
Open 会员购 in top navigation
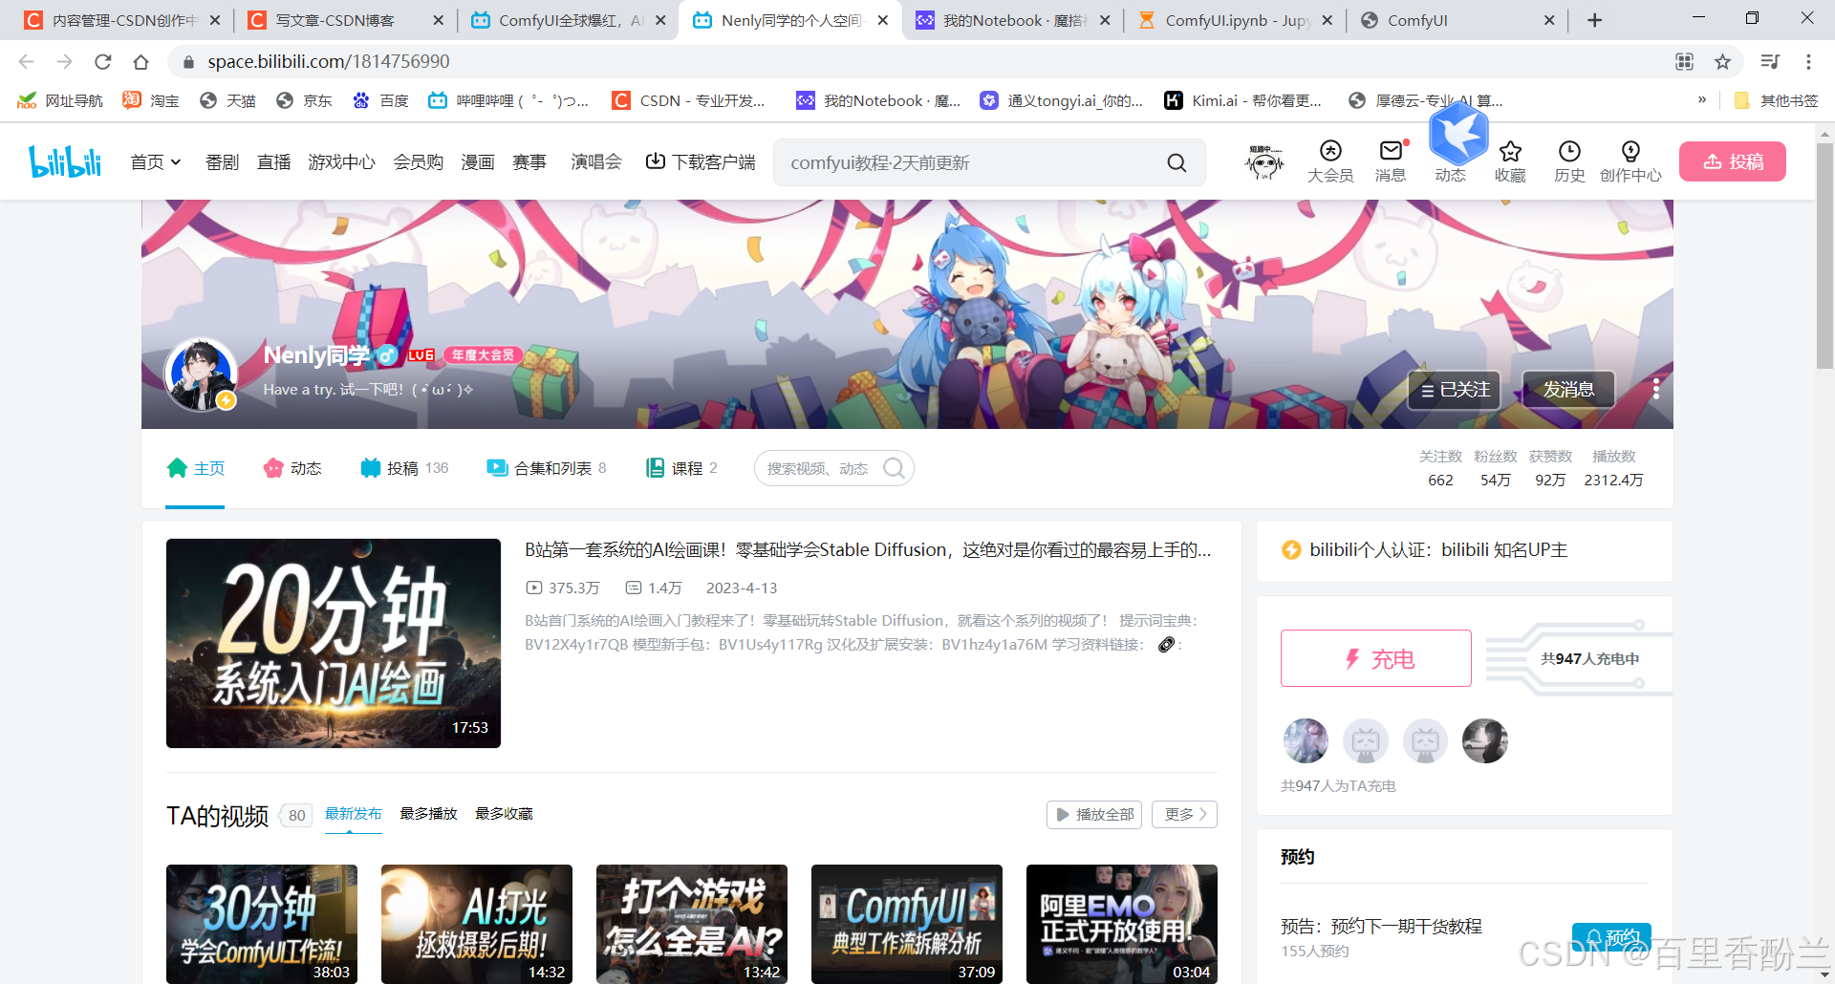click(x=418, y=162)
